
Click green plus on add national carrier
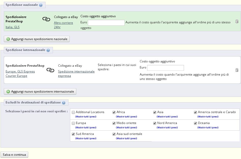tap(8, 39)
